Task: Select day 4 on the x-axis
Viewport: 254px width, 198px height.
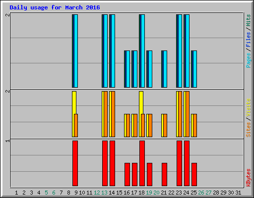Action: coord(39,193)
